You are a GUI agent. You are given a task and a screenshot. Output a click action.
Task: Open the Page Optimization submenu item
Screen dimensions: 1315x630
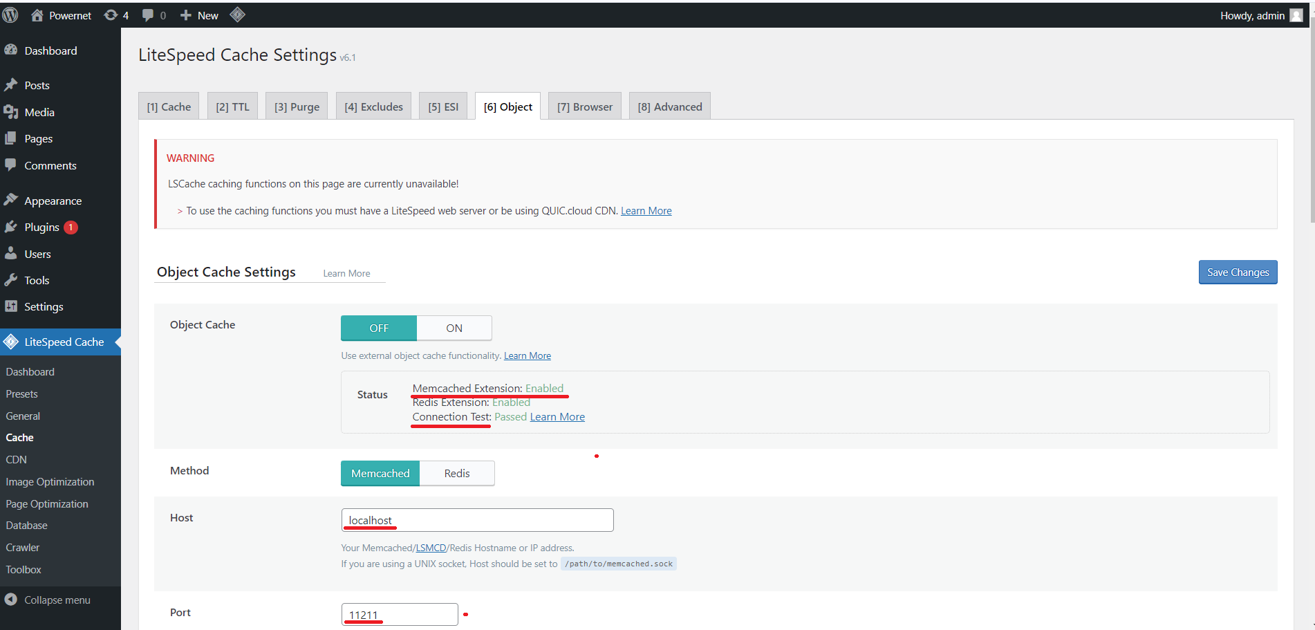point(47,503)
